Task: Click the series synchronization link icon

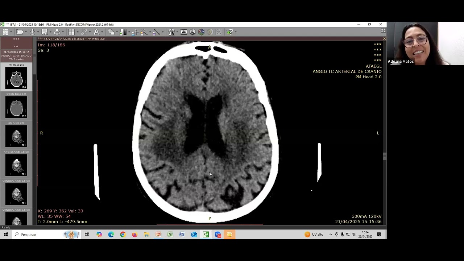Action: pos(84,32)
